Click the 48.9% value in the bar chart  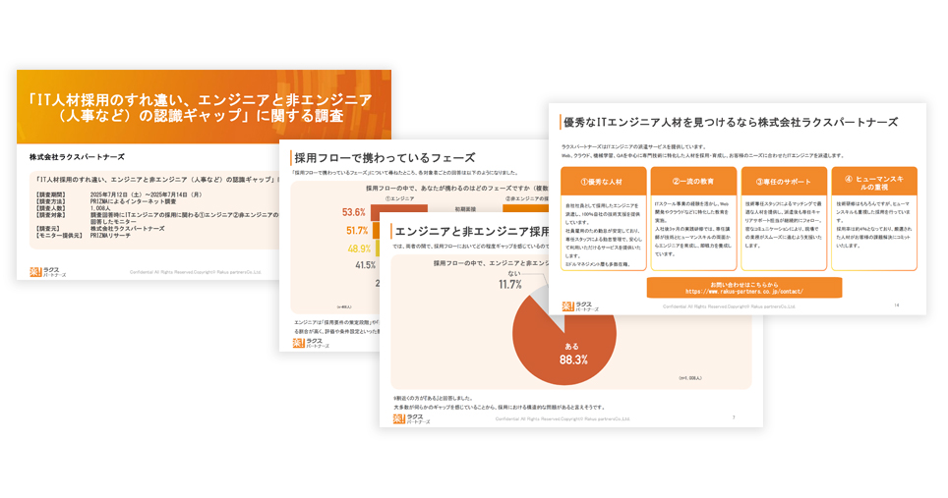tap(359, 249)
